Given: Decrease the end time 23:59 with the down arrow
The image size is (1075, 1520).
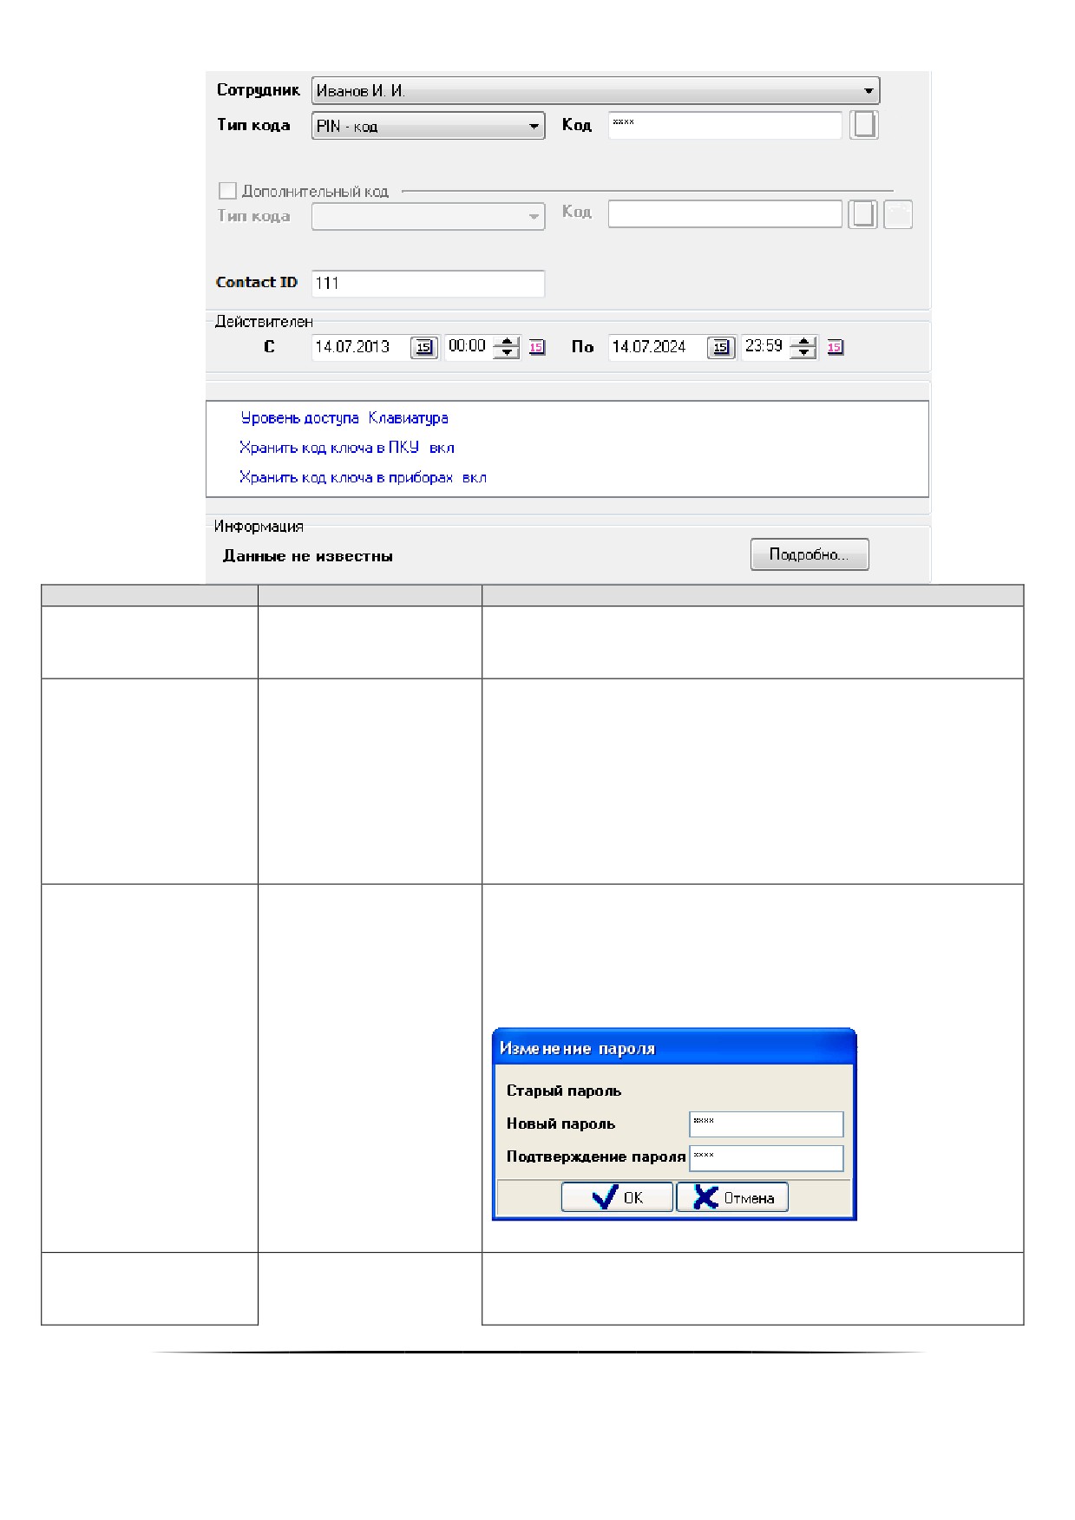Looking at the screenshot, I should coord(803,353).
